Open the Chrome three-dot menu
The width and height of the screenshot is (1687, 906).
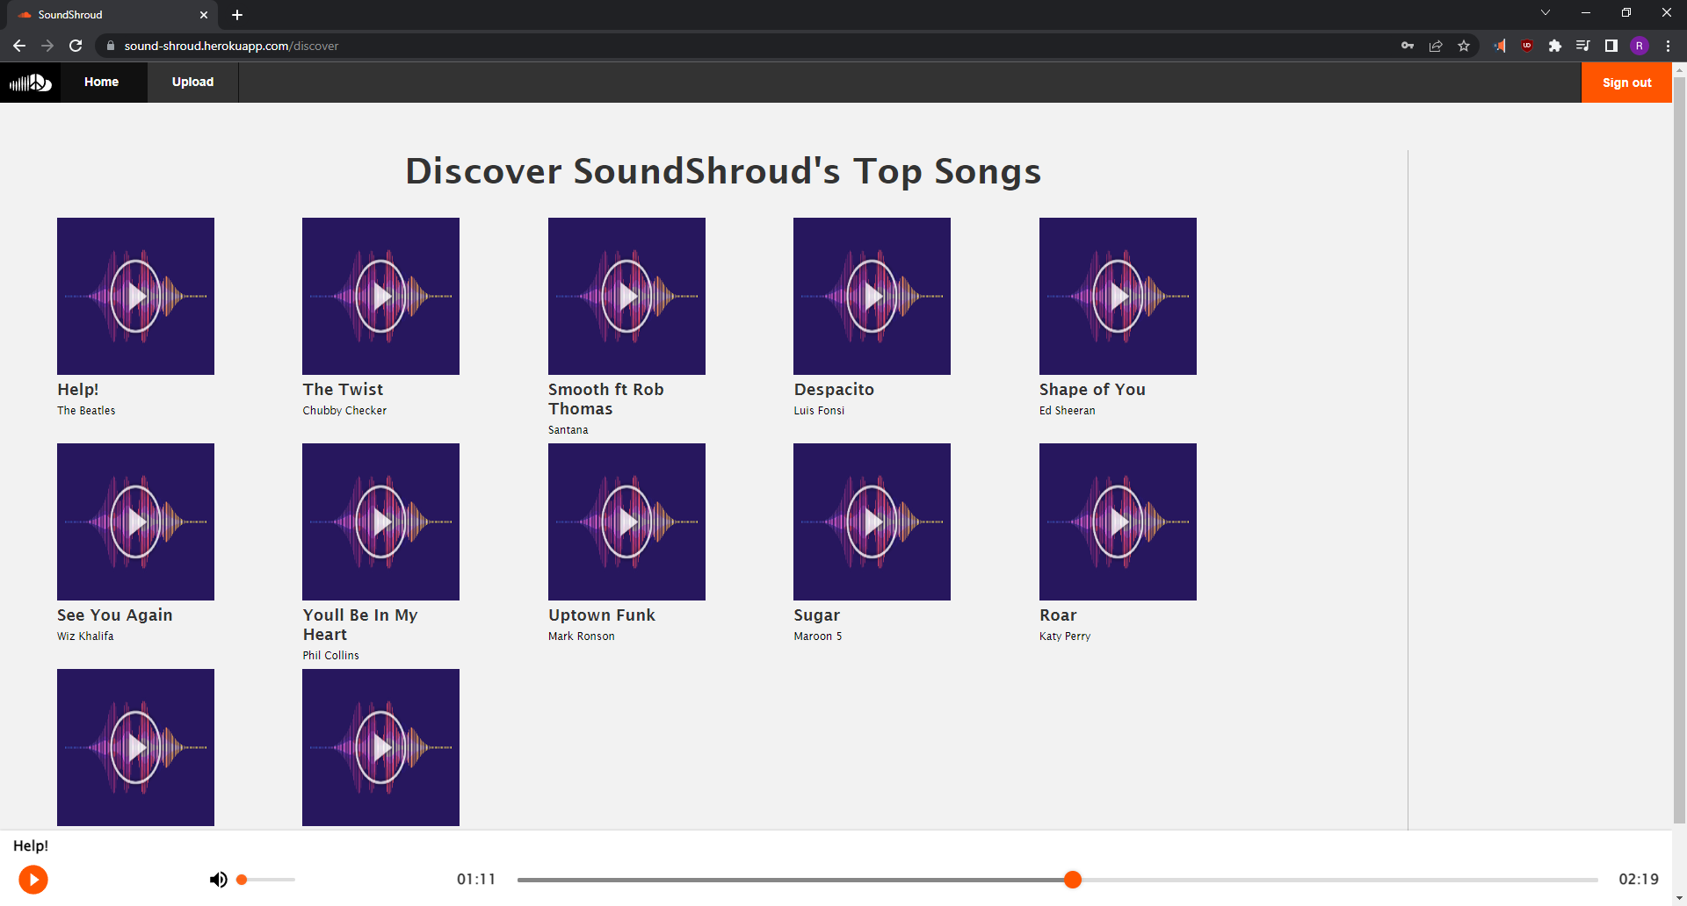pos(1668,46)
